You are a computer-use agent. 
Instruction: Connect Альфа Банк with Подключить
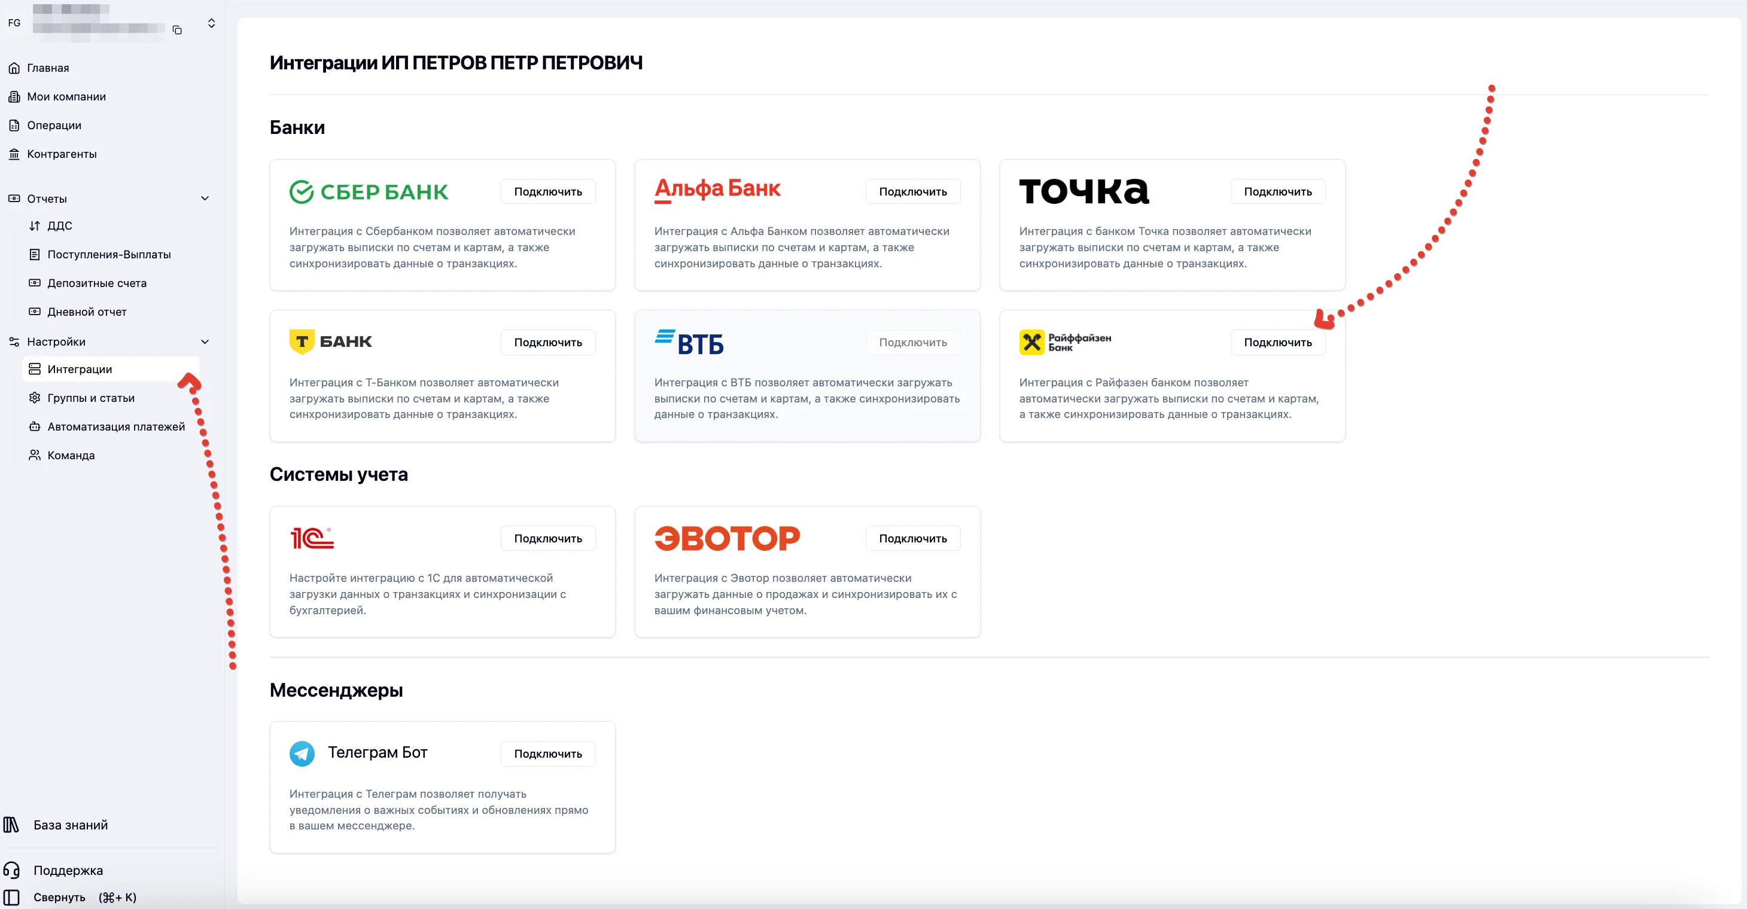point(913,192)
